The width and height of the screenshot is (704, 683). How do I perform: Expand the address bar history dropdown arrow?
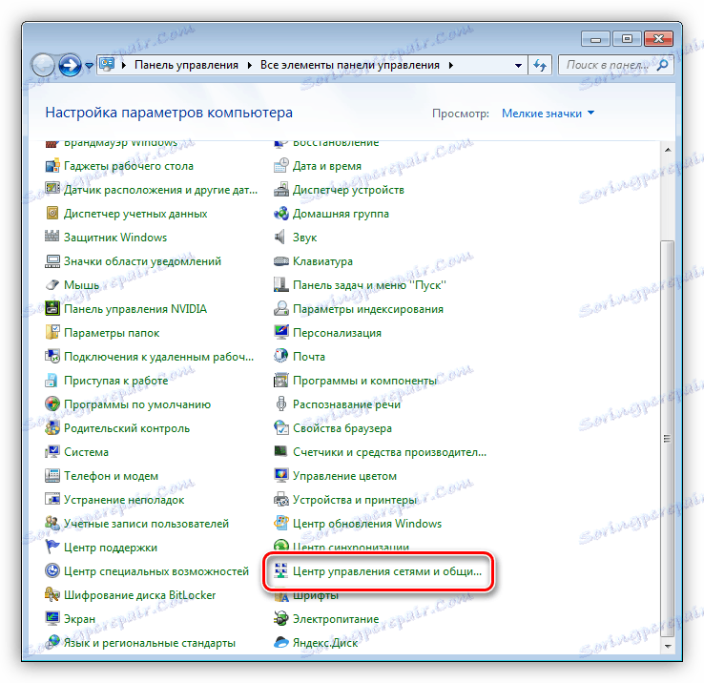518,66
